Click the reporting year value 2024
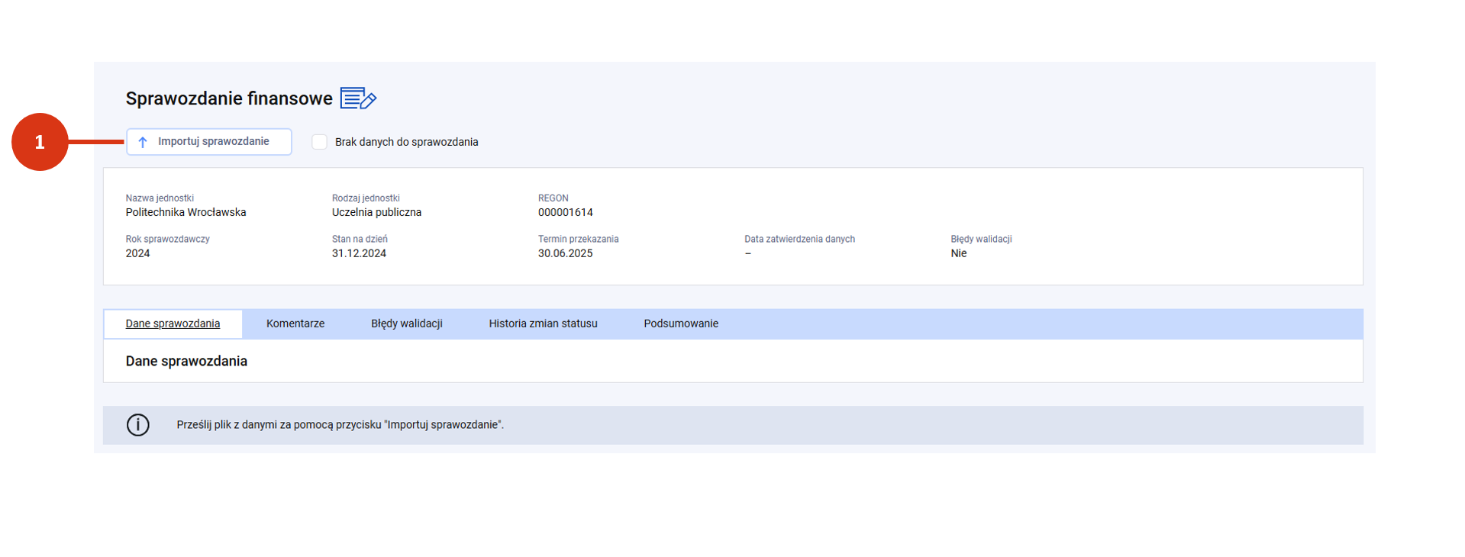The height and width of the screenshot is (557, 1465). coord(137,253)
